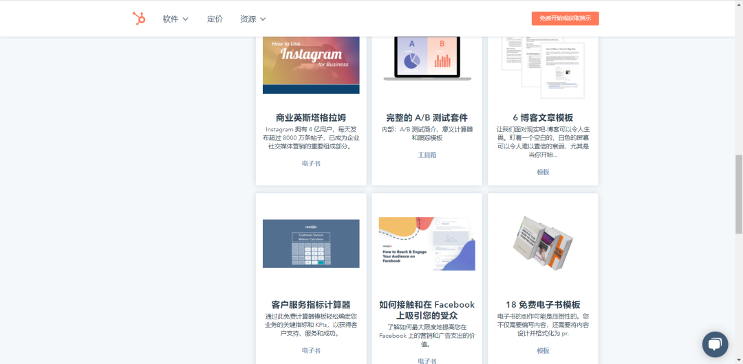Click the 内部：A/B 测试简介 description text
The height and width of the screenshot is (364, 743).
click(427, 133)
